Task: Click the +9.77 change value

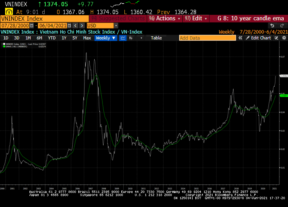Action: (85, 4)
